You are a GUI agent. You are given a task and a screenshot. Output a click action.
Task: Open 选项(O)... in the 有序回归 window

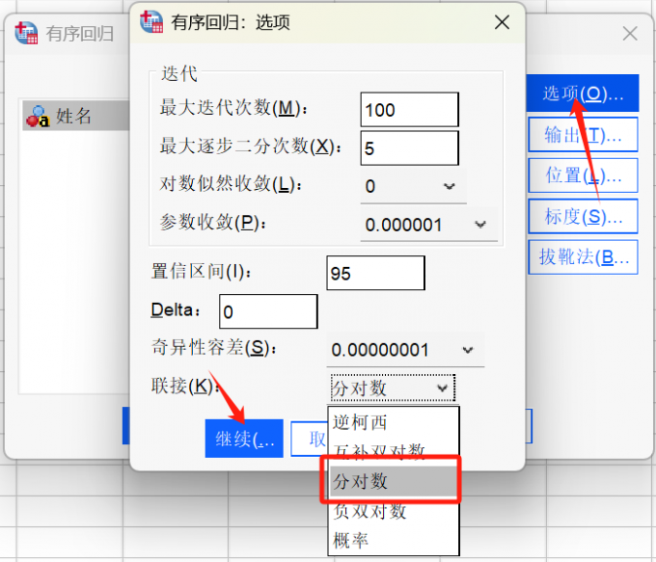(583, 94)
